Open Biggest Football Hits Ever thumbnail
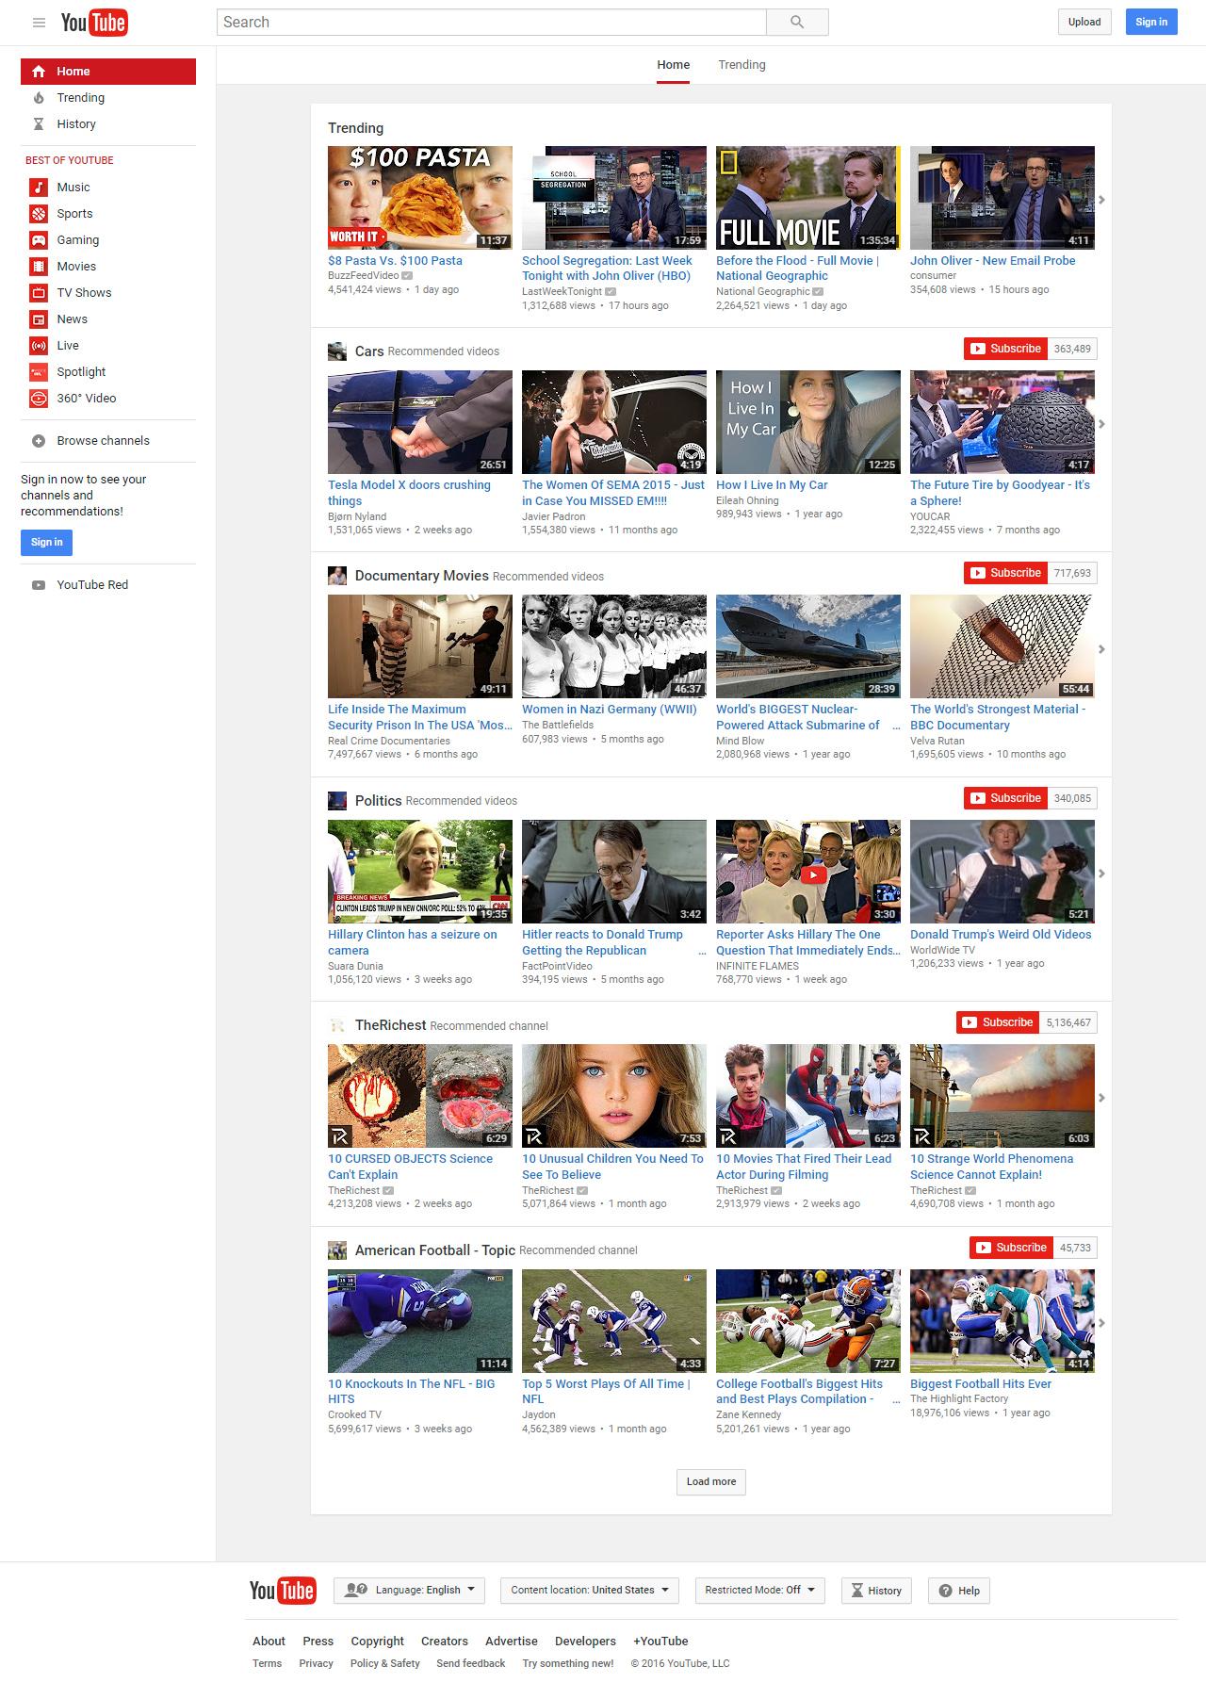This screenshot has height=1699, width=1206. pyautogui.click(x=1002, y=1321)
